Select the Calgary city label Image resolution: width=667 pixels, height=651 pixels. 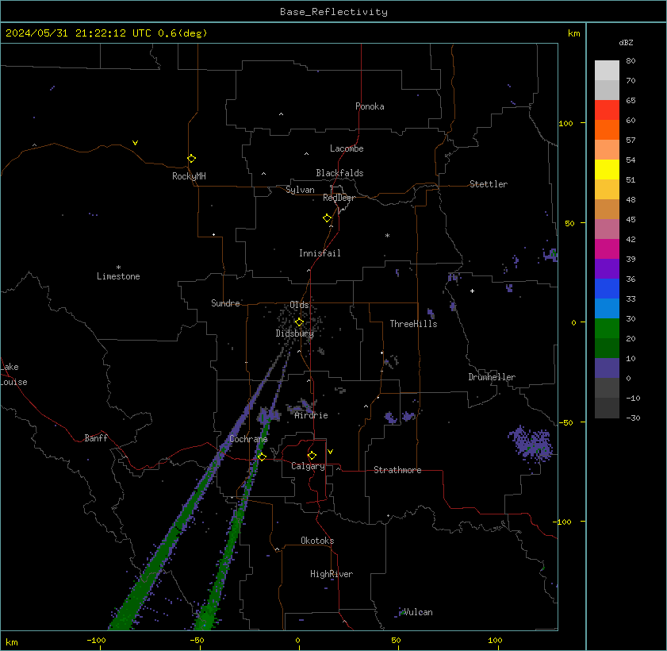point(308,466)
